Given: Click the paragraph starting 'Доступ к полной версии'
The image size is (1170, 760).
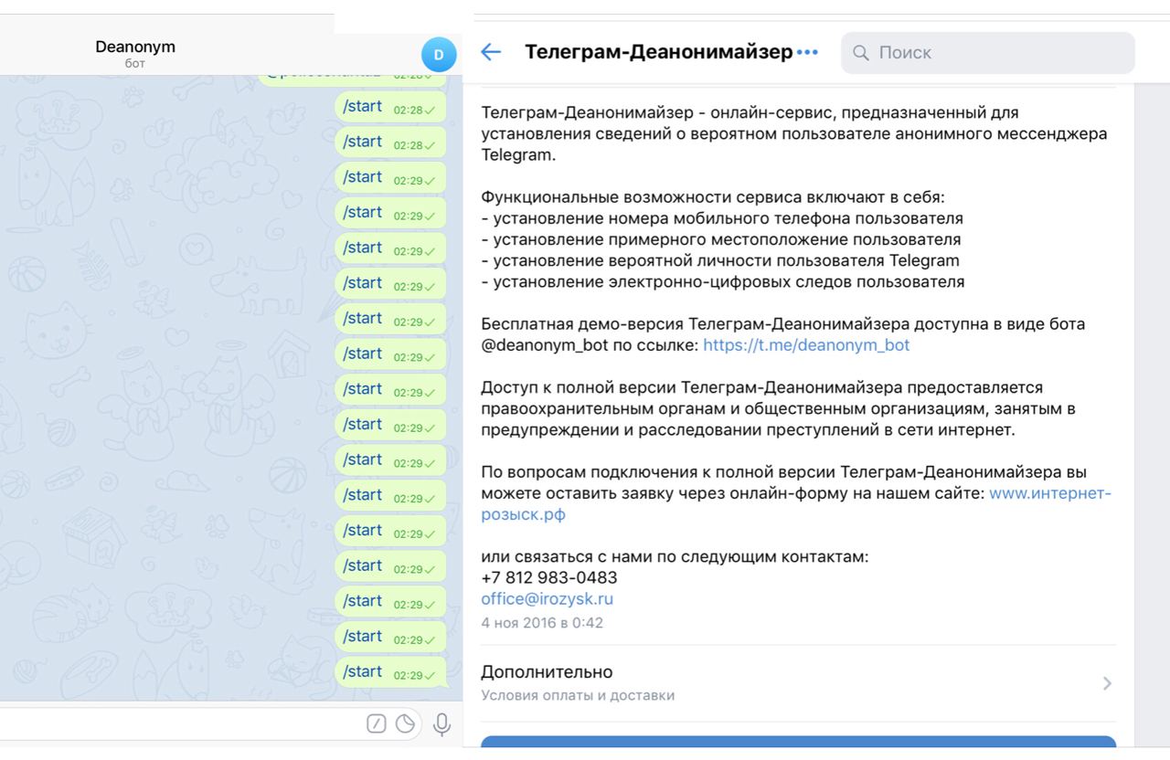Looking at the screenshot, I should (778, 408).
